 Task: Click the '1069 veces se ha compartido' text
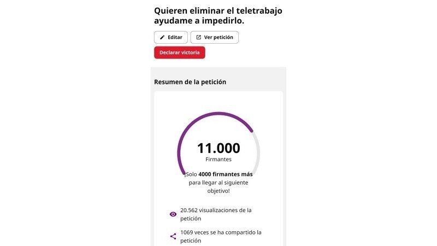pyautogui.click(x=221, y=232)
